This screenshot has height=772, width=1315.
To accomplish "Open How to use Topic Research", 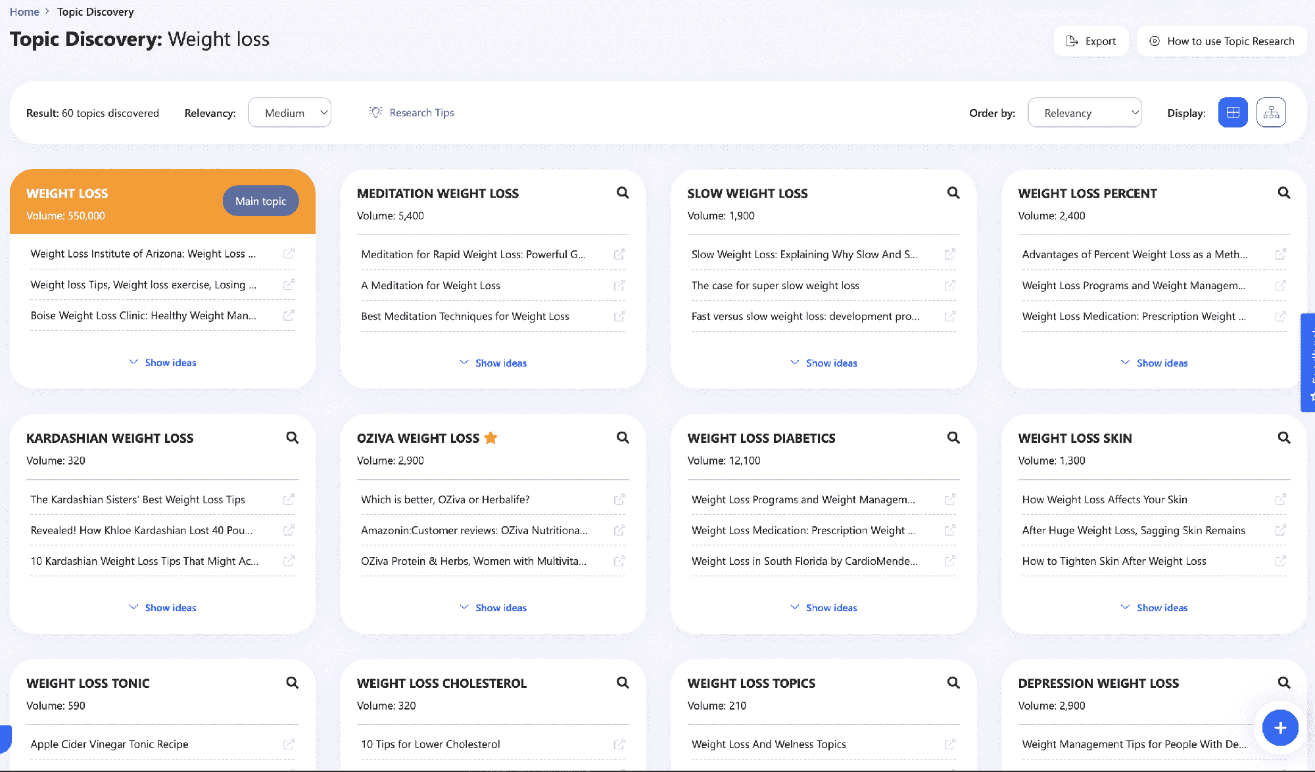I will (1222, 41).
